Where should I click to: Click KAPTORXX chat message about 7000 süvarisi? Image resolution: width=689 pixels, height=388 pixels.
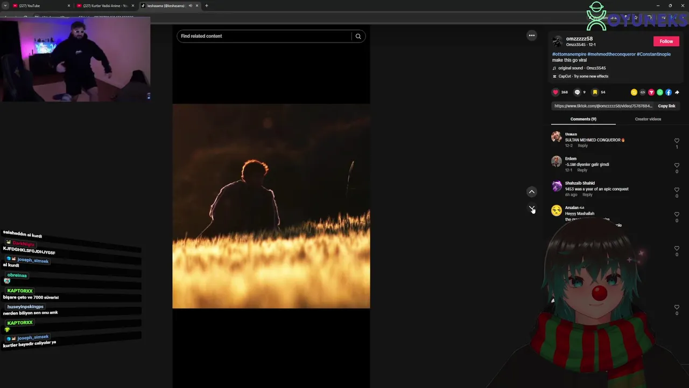coord(31,297)
